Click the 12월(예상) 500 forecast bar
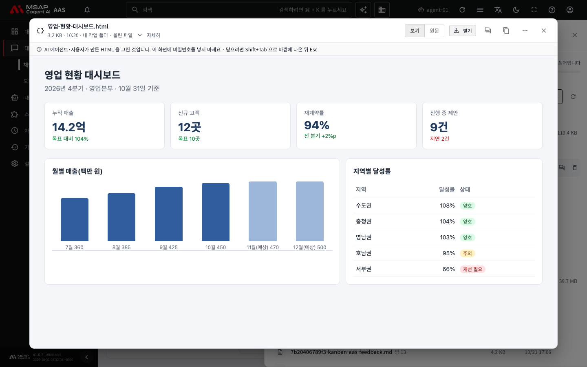The width and height of the screenshot is (587, 367). [x=310, y=211]
